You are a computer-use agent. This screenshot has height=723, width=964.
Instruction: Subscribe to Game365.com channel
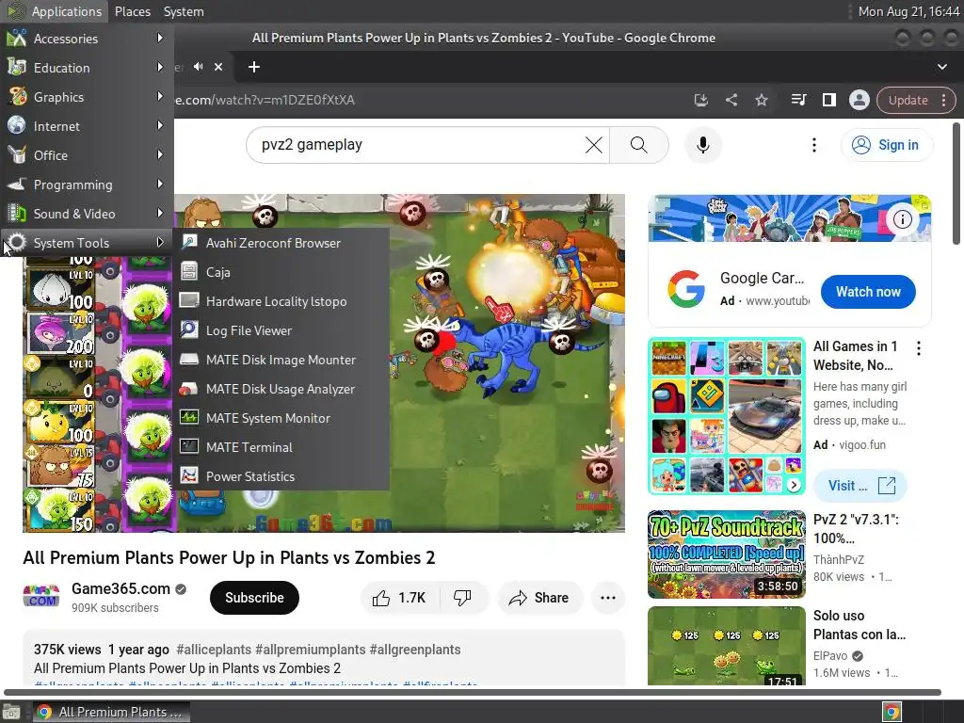[254, 598]
